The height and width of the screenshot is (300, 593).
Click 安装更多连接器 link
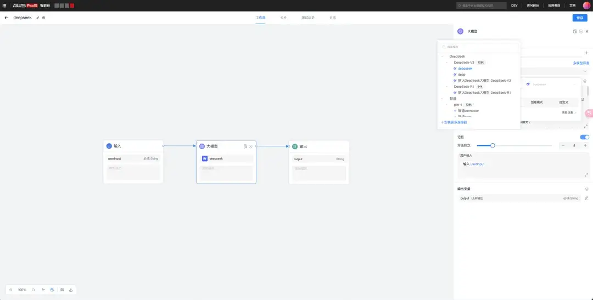coord(454,122)
